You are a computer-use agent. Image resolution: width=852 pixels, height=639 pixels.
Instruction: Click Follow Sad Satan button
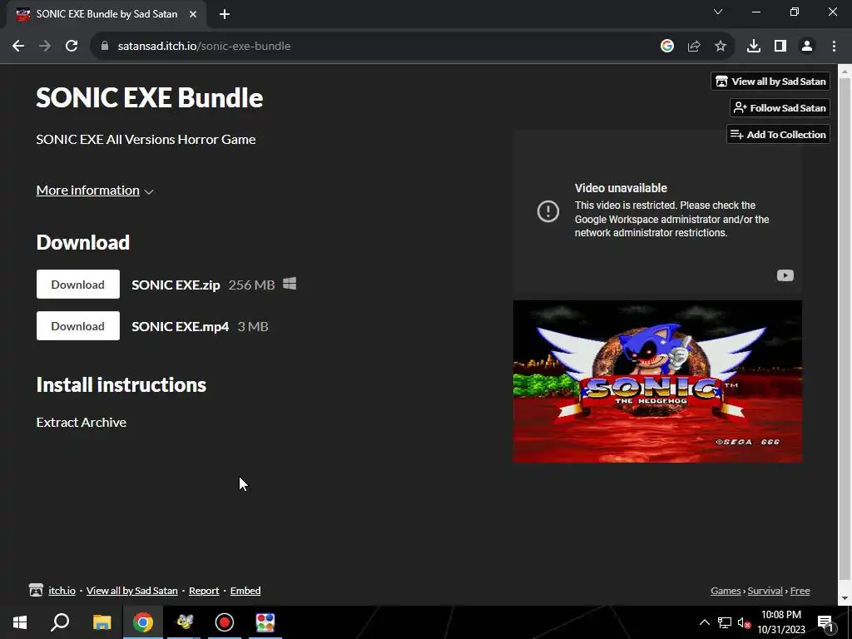click(x=780, y=108)
